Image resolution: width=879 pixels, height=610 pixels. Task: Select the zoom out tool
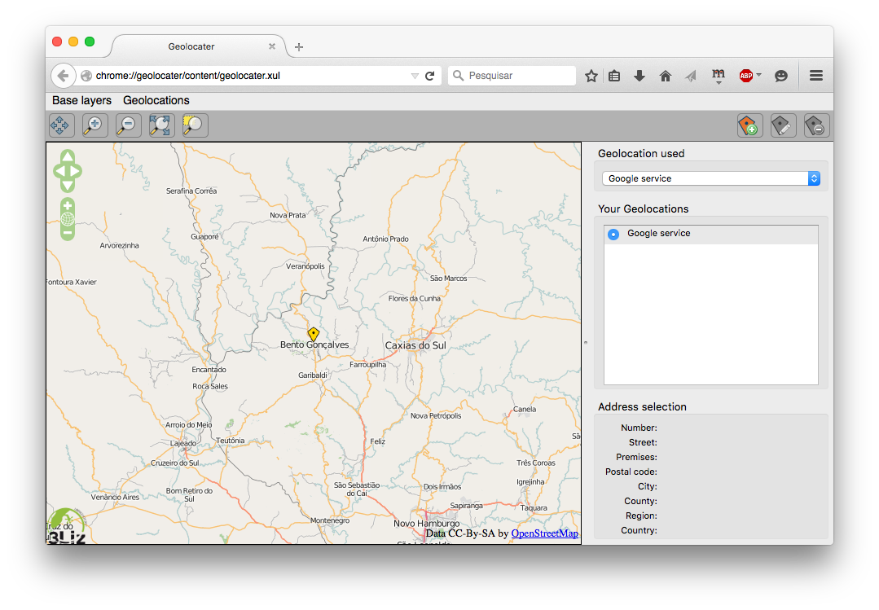129,125
